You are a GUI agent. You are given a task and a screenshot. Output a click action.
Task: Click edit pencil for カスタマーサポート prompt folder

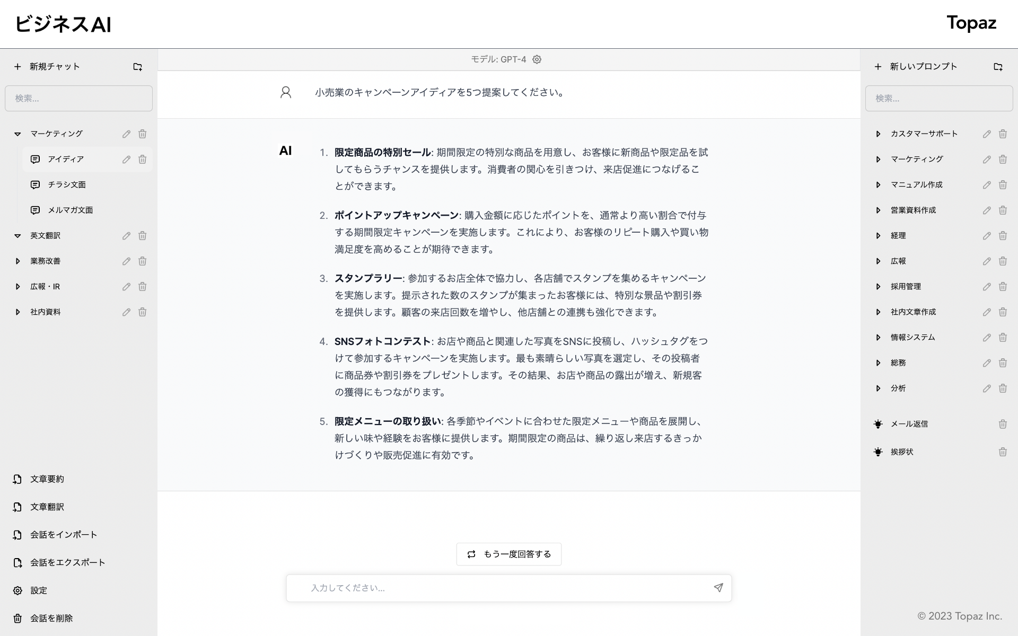(x=986, y=134)
